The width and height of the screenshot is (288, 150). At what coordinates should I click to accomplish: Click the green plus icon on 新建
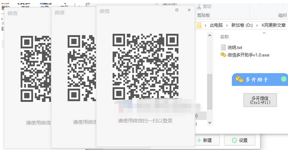coord(199,141)
